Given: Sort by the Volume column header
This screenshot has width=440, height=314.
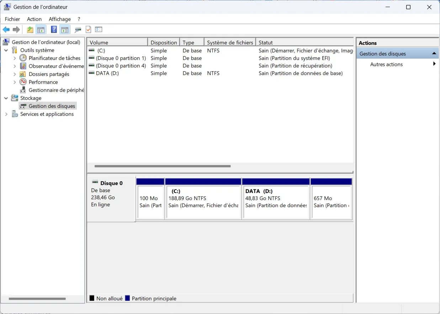Looking at the screenshot, I should click(117, 43).
